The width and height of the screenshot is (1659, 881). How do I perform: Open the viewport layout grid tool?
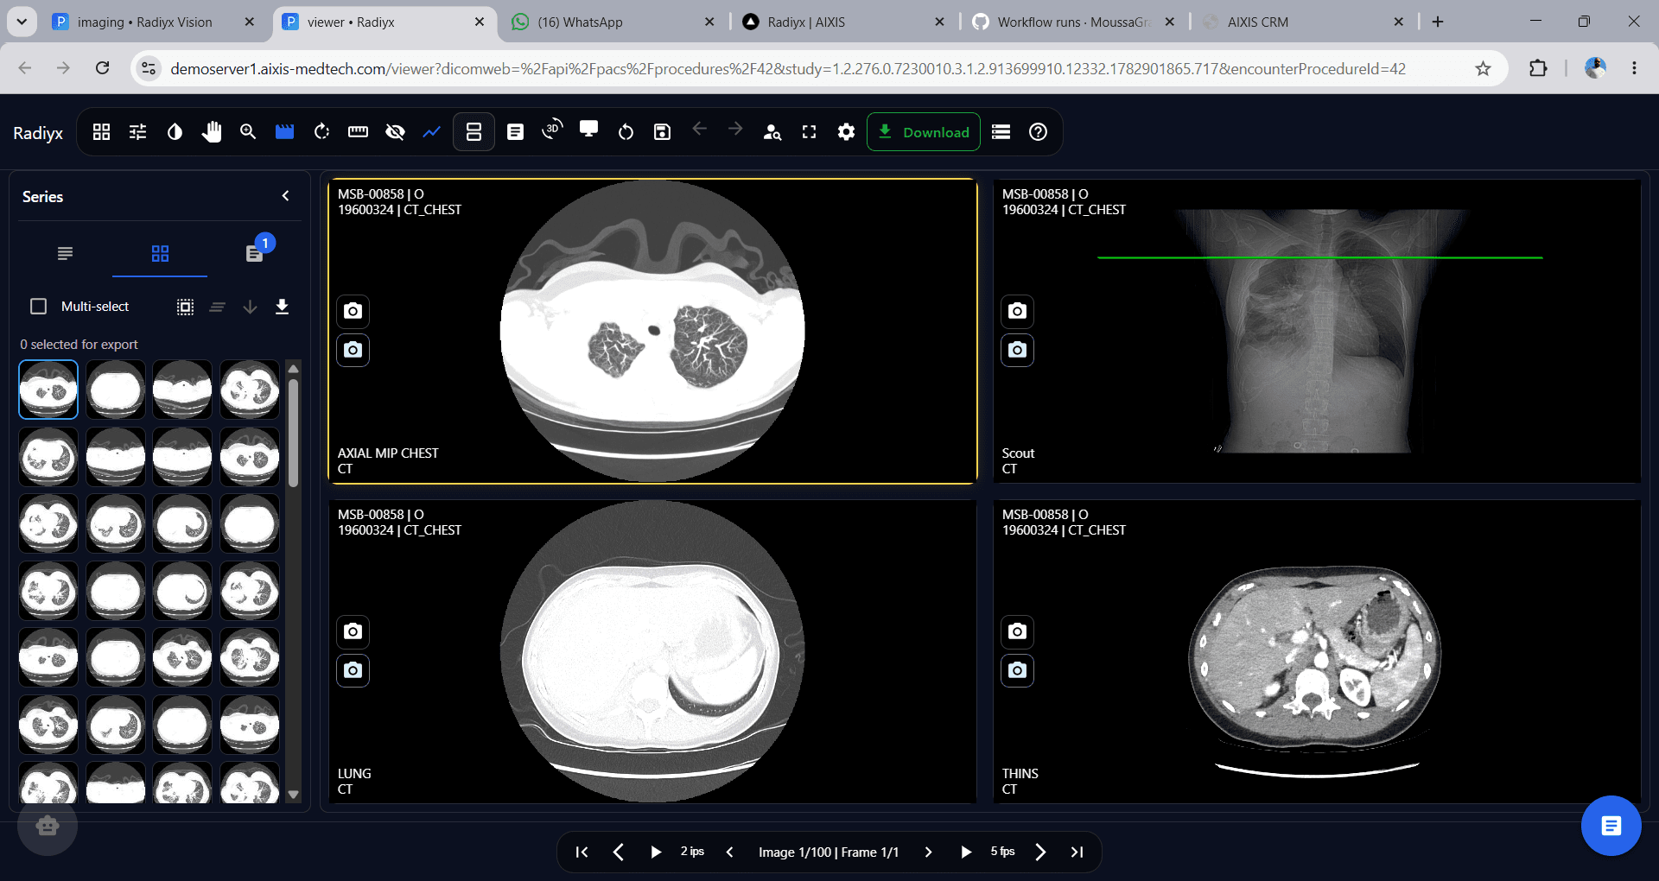101,132
